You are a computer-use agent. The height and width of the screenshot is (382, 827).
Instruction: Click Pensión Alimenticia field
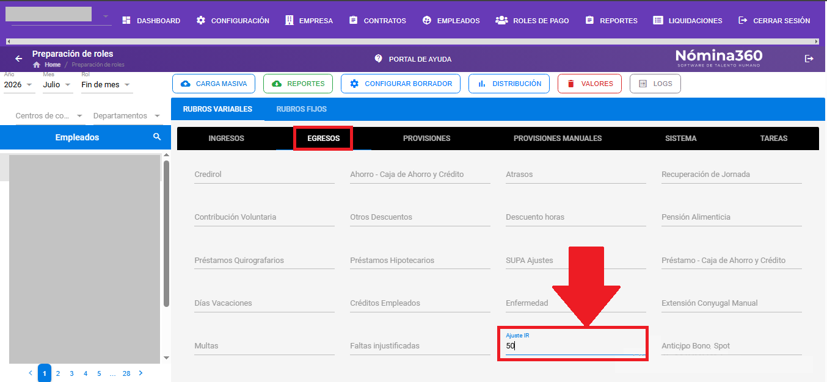(x=732, y=217)
